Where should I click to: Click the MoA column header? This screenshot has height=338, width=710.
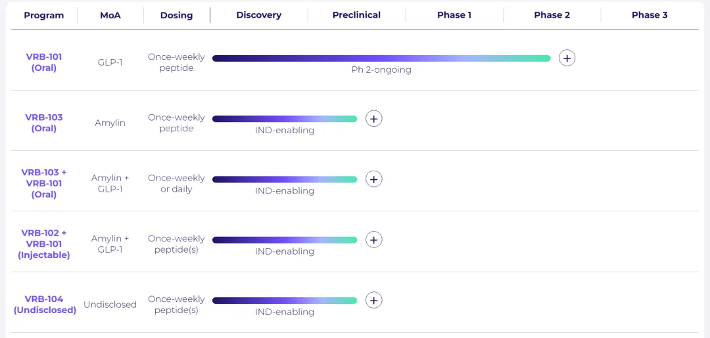point(110,15)
